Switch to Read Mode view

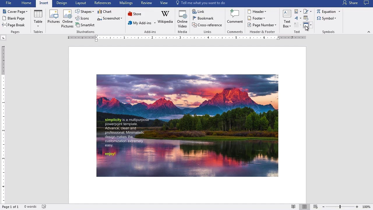[293, 207]
